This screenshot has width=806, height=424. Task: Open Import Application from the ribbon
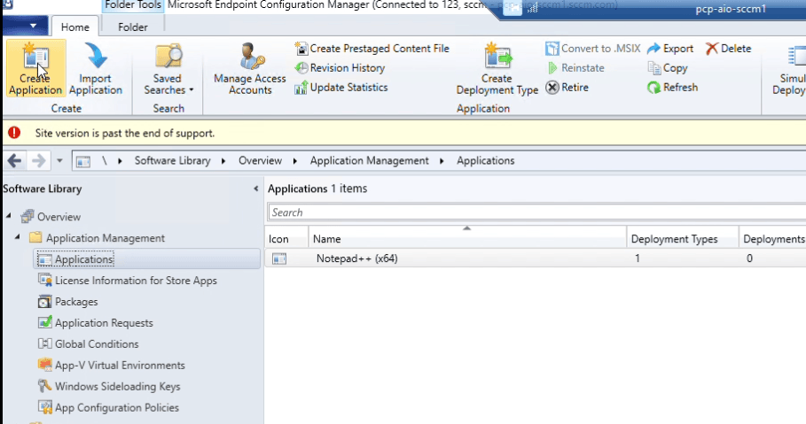[x=96, y=68]
